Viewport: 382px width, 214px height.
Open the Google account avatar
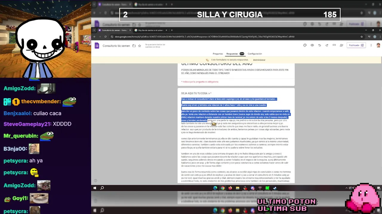378,45
